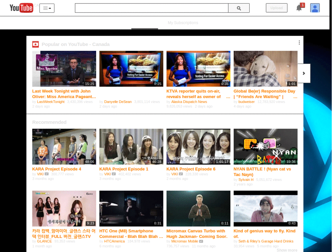This screenshot has height=252, width=336.
Task: Click verified badge next to VIKI under Episode 4
Action: [x=47, y=174]
